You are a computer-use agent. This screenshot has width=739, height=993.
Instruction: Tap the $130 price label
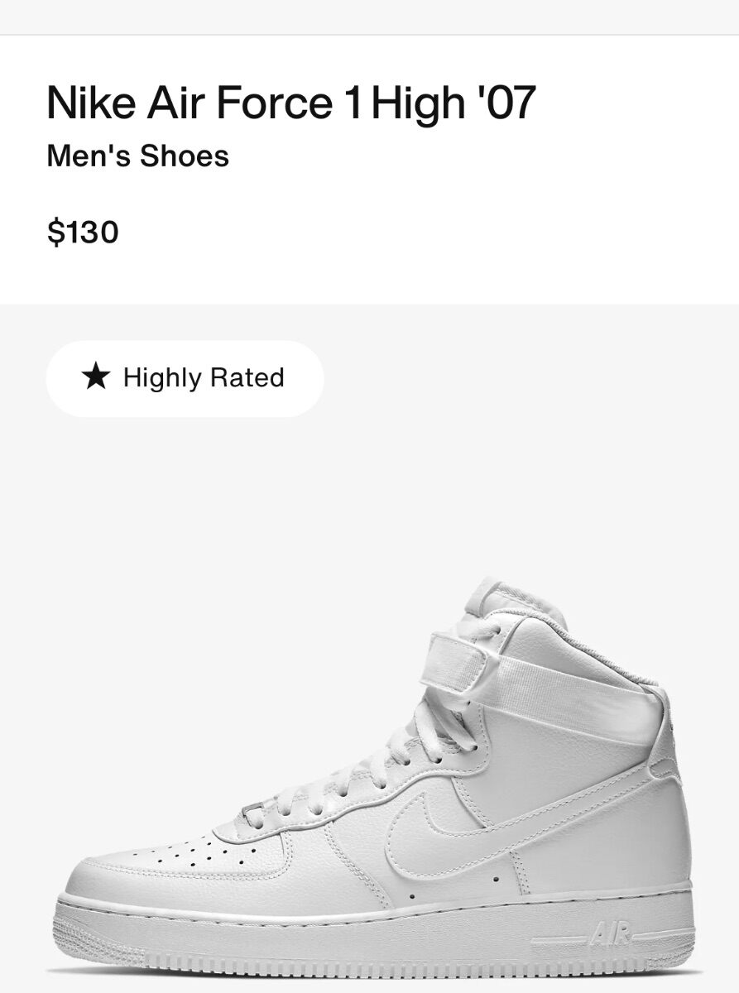[x=83, y=232]
